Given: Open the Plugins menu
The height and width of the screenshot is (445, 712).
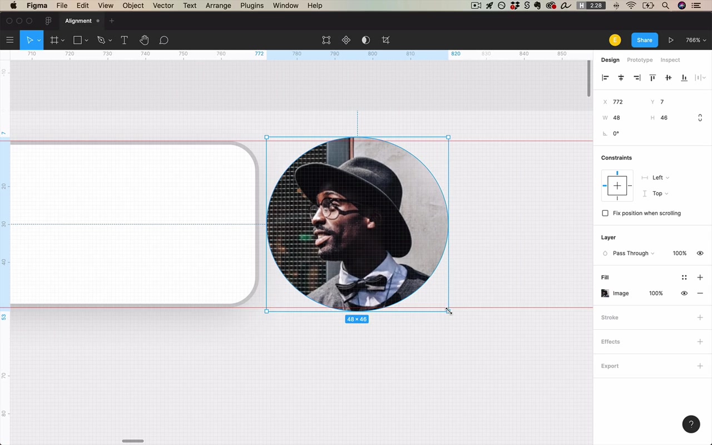Looking at the screenshot, I should click(252, 6).
